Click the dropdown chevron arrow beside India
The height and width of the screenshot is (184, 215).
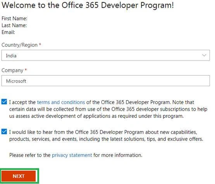[204, 56]
